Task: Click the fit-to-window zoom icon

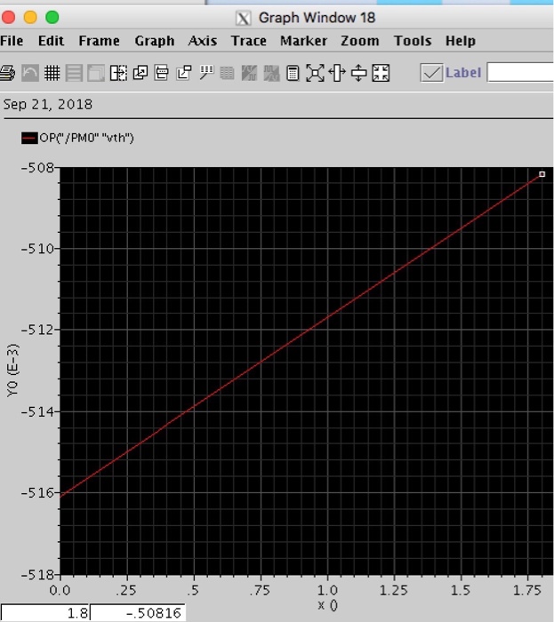Action: point(381,73)
